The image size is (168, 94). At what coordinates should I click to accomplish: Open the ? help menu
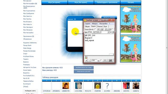(109, 24)
